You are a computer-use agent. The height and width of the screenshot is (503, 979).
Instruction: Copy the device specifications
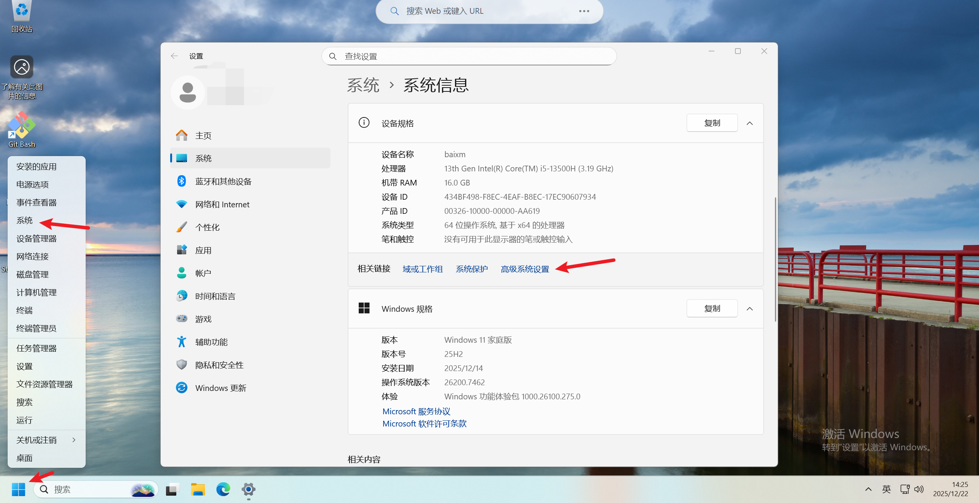tap(712, 123)
